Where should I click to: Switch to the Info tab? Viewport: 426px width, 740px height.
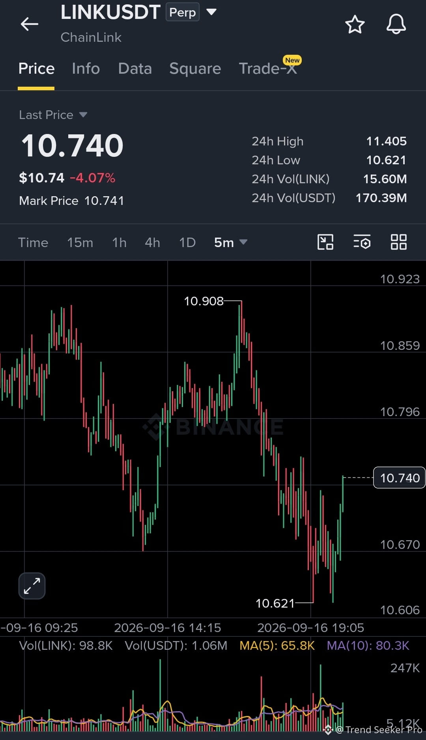click(x=86, y=69)
